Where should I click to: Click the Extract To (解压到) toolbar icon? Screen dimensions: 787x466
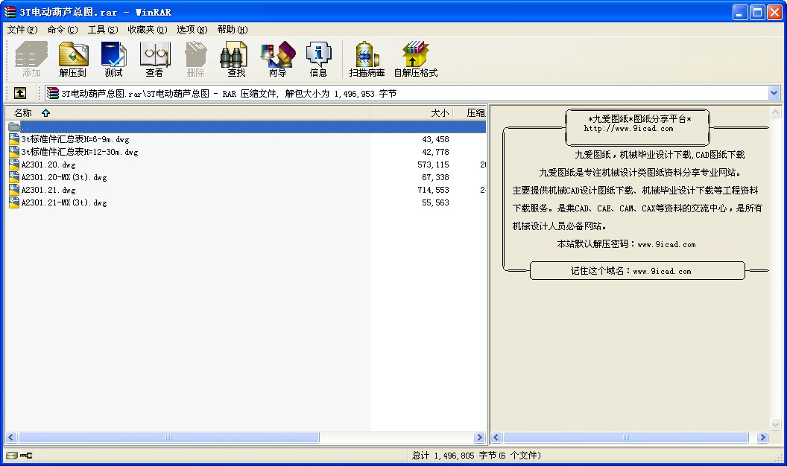pos(73,59)
